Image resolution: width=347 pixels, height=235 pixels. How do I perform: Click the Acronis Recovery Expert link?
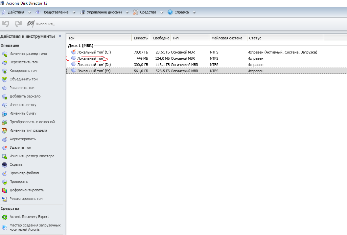pyautogui.click(x=29, y=217)
